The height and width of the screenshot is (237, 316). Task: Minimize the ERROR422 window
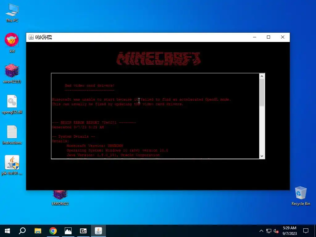(x=255, y=37)
